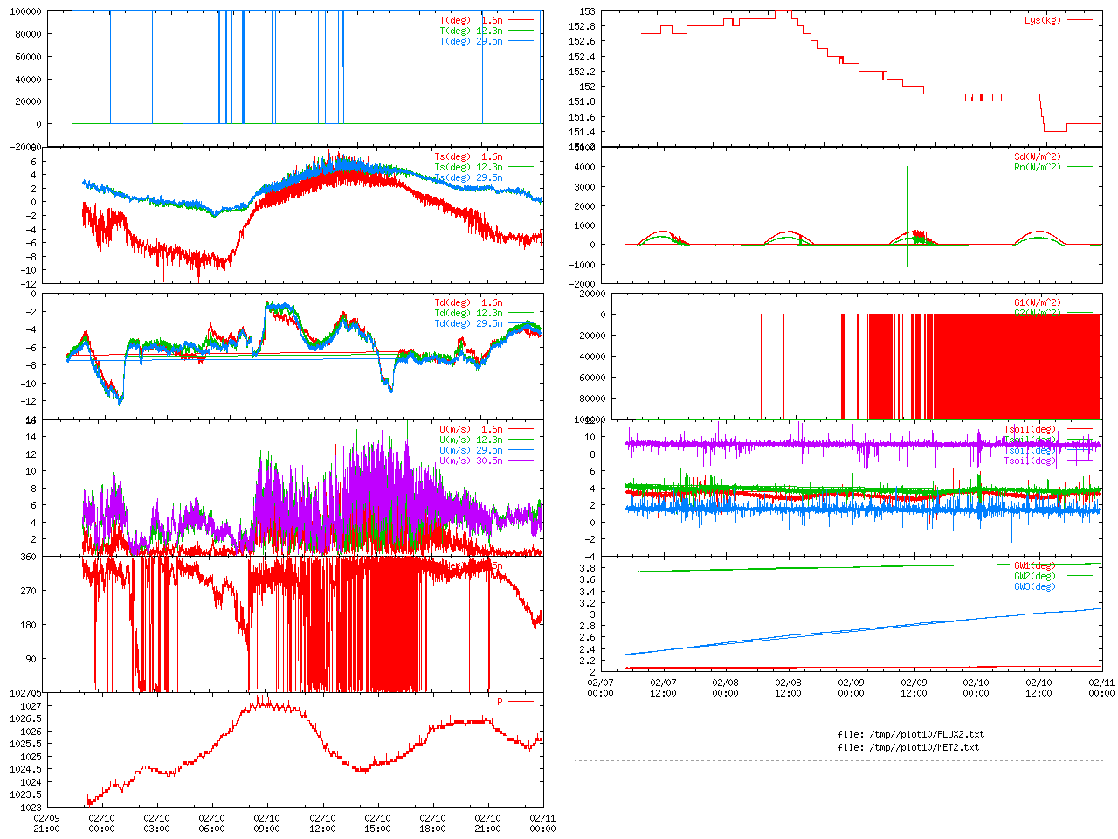Click the GW2(deg) legend label
The width and height of the screenshot is (1118, 839).
1035,576
